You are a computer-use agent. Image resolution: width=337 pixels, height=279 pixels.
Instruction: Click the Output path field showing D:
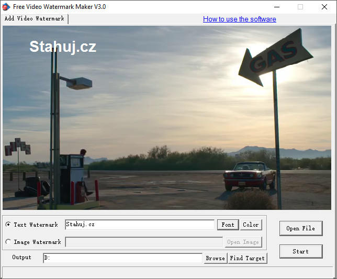122,258
